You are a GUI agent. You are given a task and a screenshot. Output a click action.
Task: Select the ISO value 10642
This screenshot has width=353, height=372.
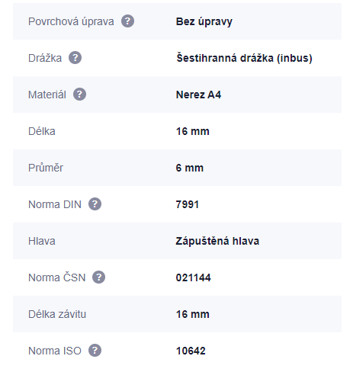coord(191,351)
